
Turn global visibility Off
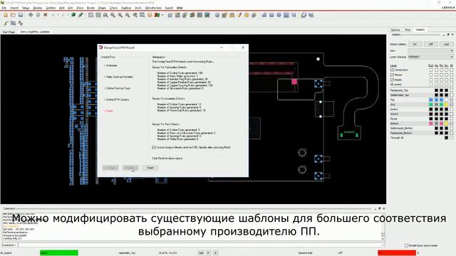(430, 44)
